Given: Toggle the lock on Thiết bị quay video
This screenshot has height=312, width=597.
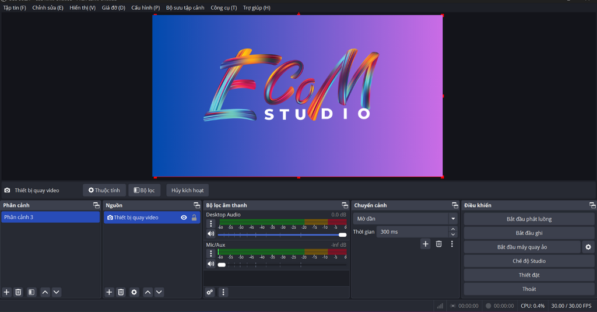Looking at the screenshot, I should [x=194, y=218].
